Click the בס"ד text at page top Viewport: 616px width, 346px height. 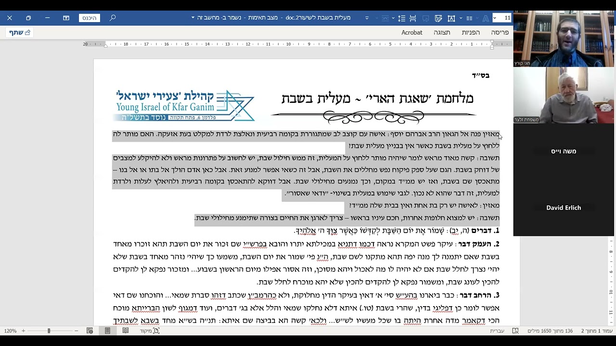coord(480,75)
